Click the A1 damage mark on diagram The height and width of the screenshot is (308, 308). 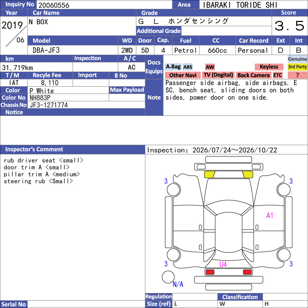(x=270, y=216)
